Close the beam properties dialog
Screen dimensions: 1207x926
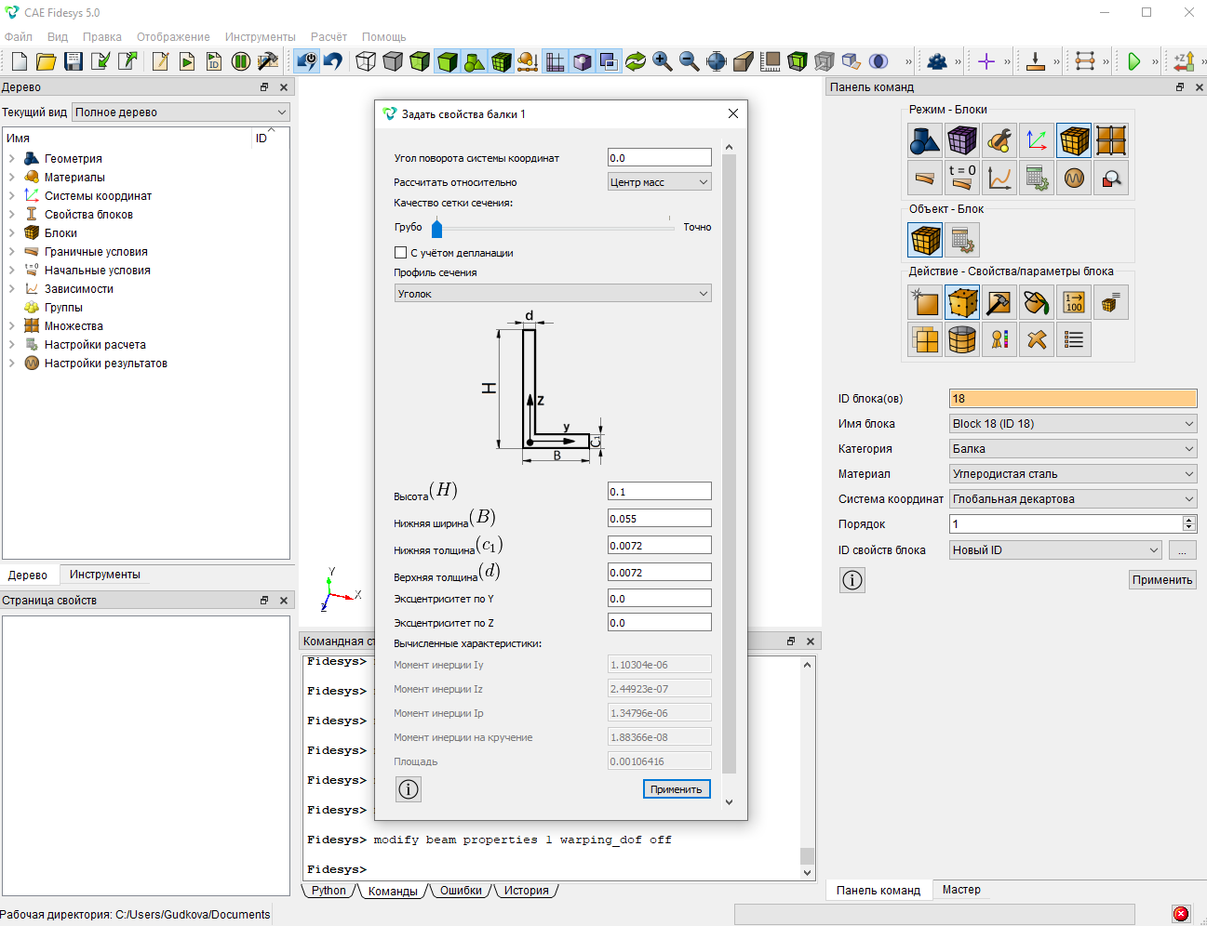(733, 113)
